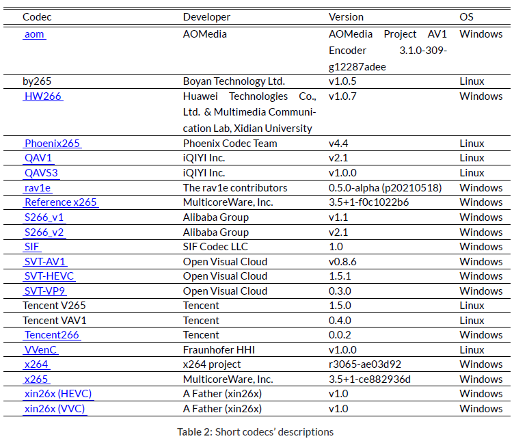The height and width of the screenshot is (441, 514).
Task: Visit the SVT-VP9 link
Action: click(44, 291)
